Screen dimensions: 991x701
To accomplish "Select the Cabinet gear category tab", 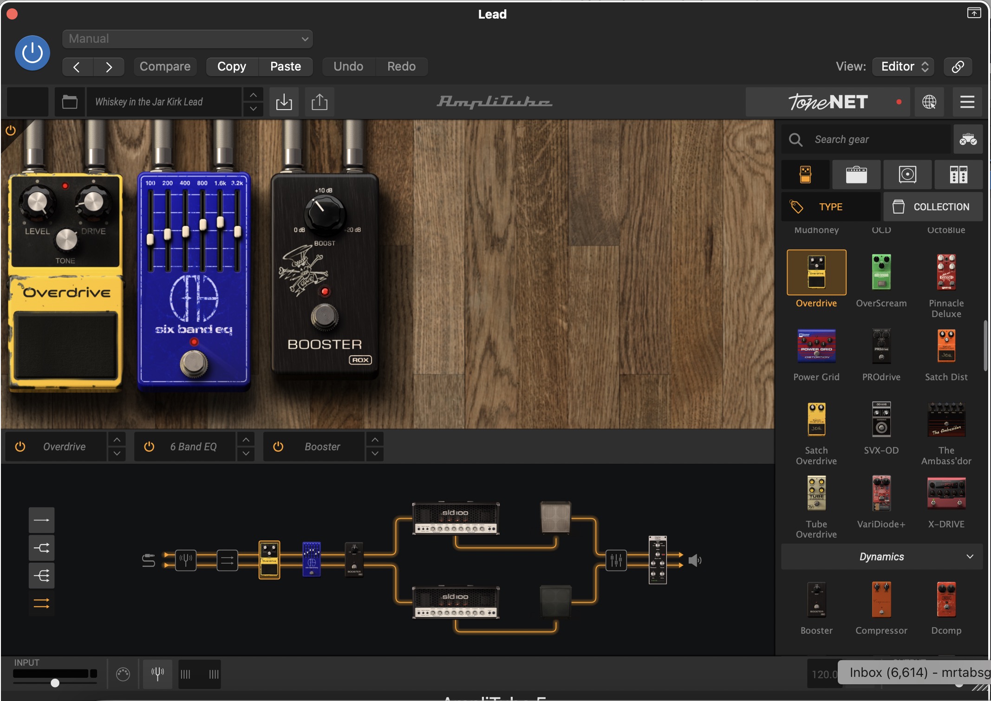I will click(x=907, y=175).
